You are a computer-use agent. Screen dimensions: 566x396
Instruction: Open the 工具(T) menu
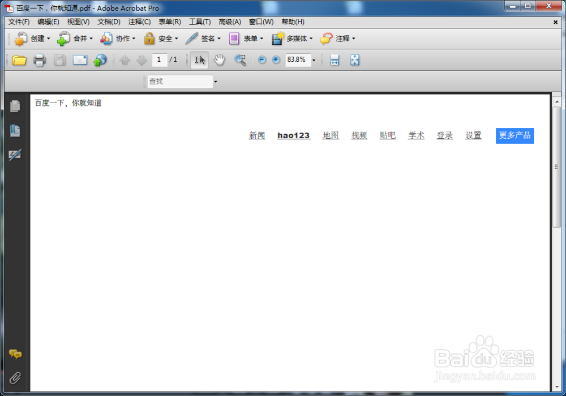click(200, 22)
